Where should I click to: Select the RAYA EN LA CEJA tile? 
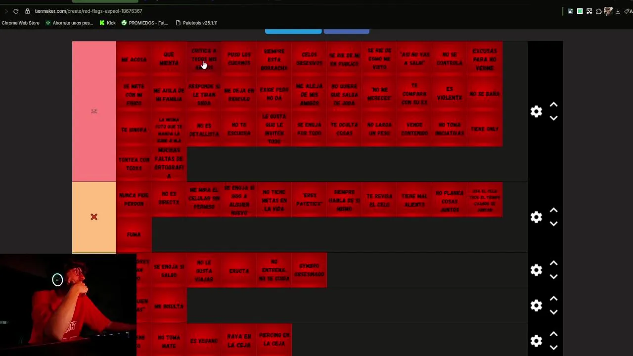(239, 341)
